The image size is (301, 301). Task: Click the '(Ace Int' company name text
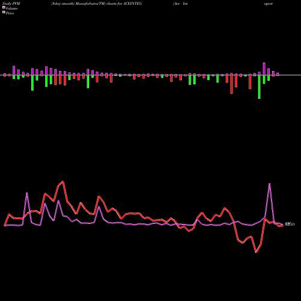click(181, 4)
